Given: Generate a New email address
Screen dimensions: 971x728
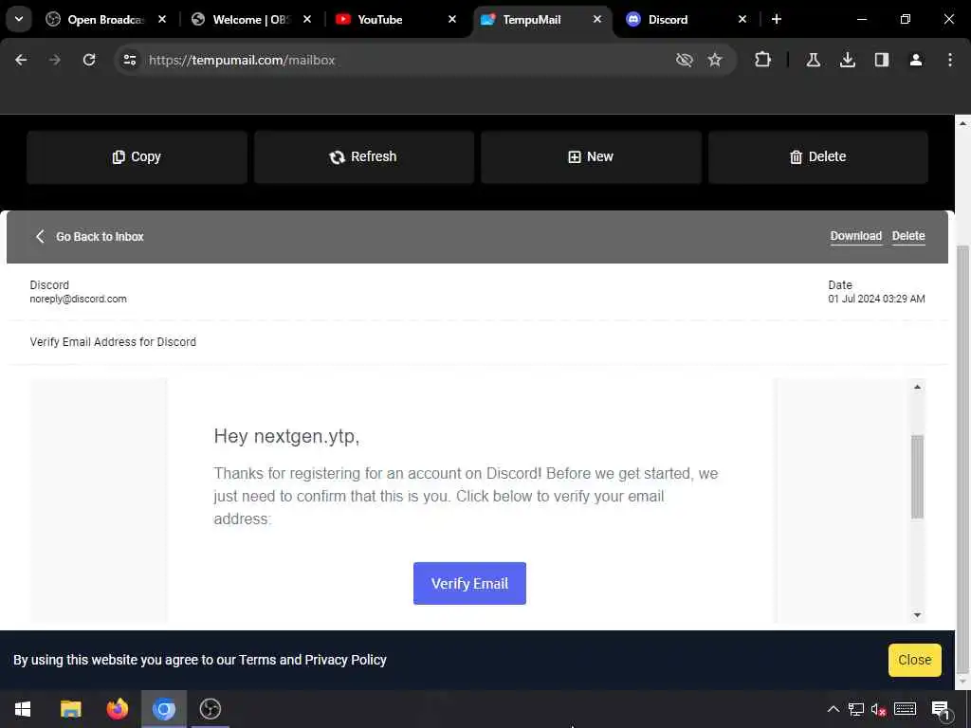Looking at the screenshot, I should [592, 157].
